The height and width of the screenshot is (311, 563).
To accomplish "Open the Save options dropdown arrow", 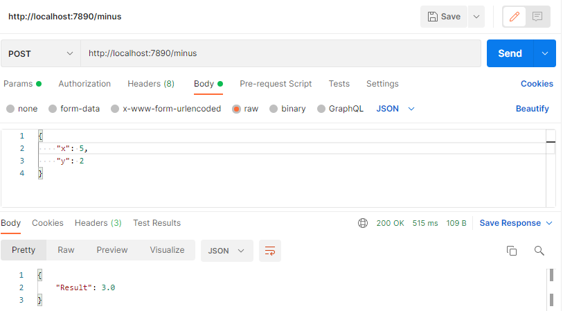I will click(x=476, y=17).
